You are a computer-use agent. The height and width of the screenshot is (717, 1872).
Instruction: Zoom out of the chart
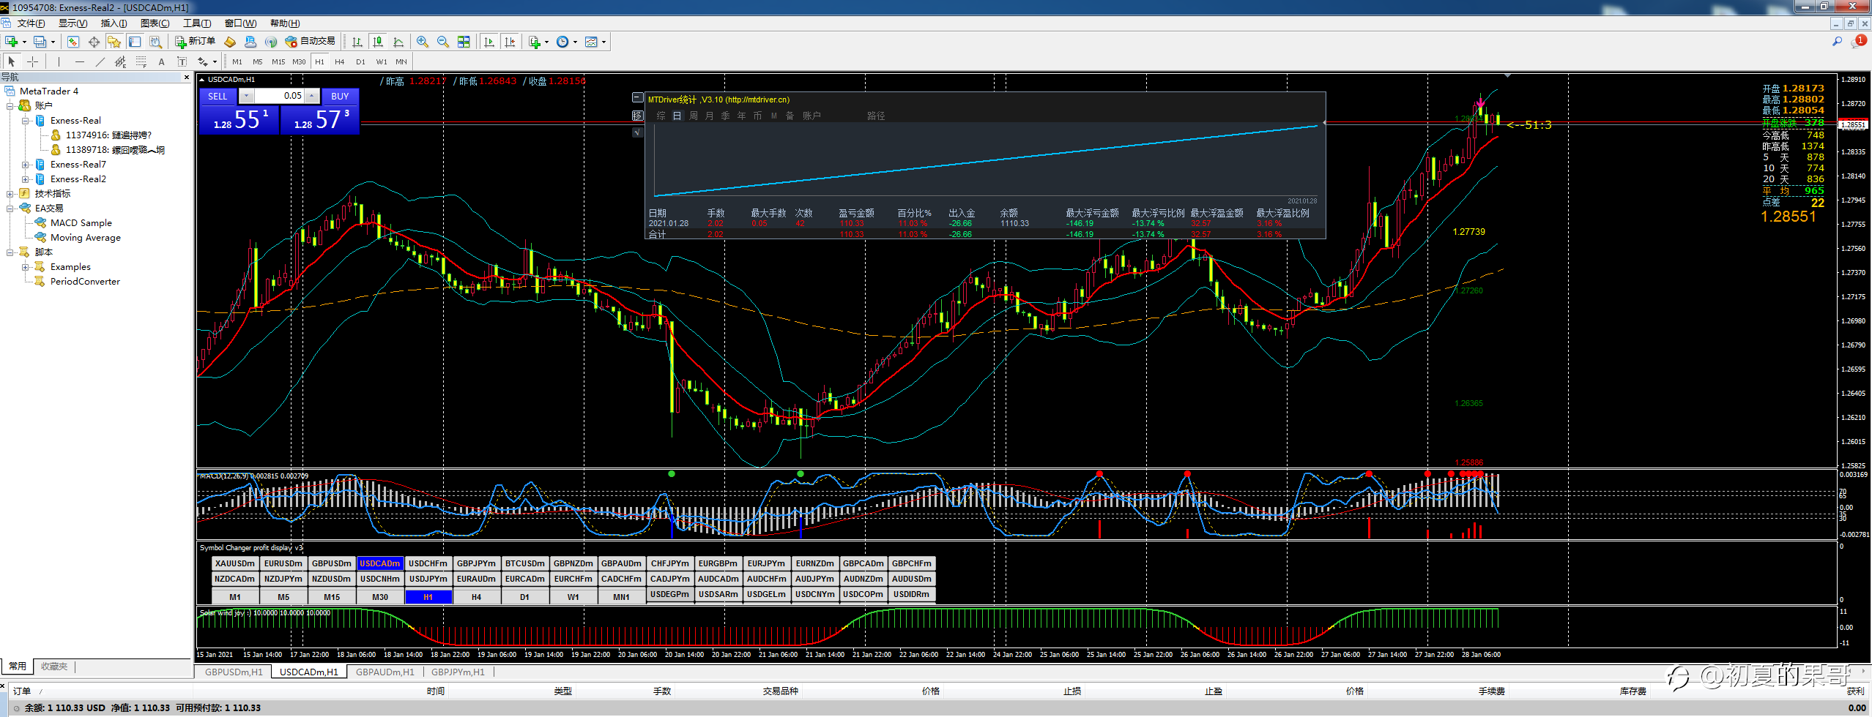coord(443,42)
